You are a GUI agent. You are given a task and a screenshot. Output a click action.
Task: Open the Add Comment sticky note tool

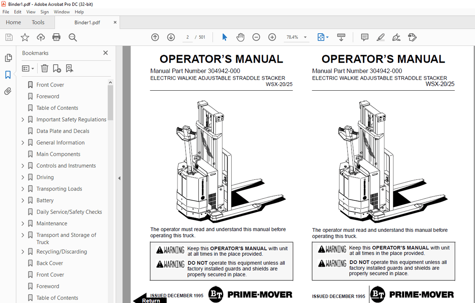point(364,37)
